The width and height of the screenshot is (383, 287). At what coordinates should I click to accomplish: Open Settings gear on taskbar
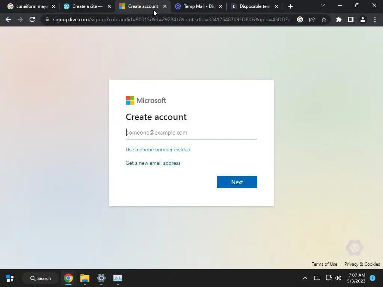101,278
